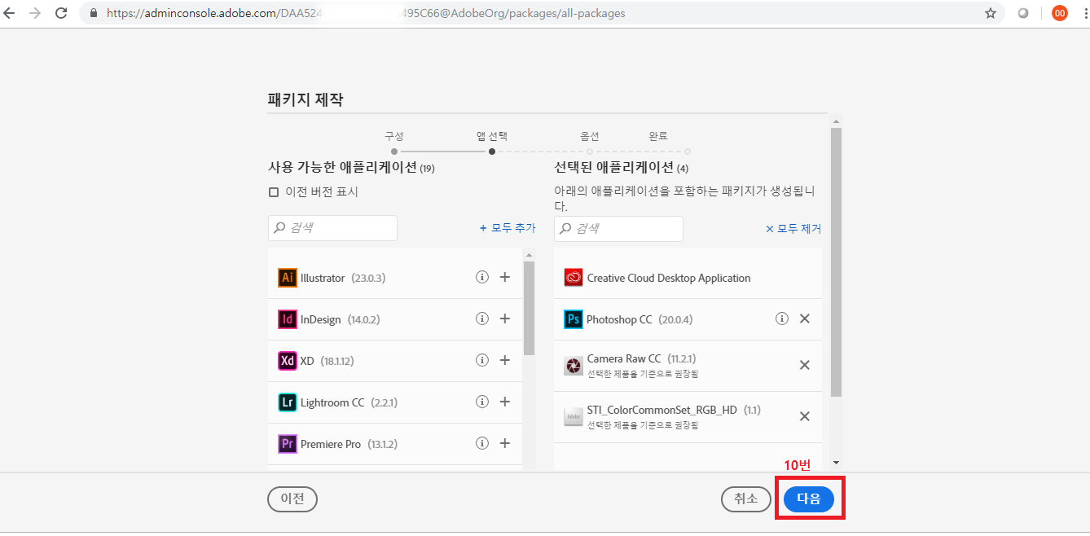
Task: Click the Camera Raw CC (11.2.1) label
Action: click(x=642, y=358)
